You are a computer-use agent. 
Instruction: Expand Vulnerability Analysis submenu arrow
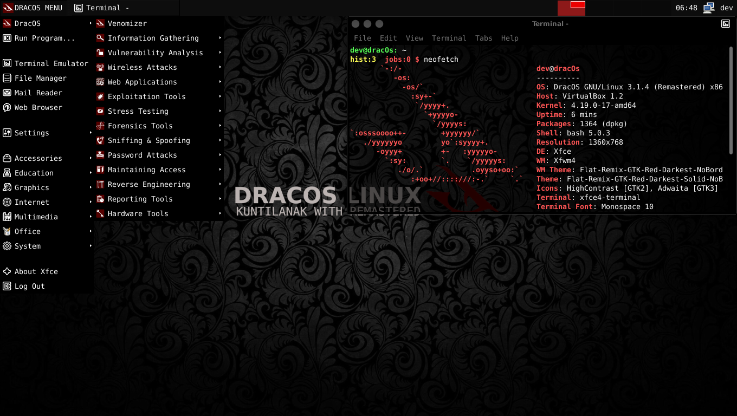click(220, 53)
